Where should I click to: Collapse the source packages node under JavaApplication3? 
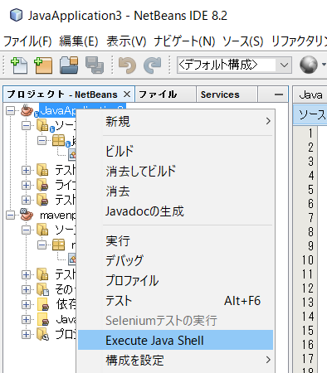(x=27, y=126)
